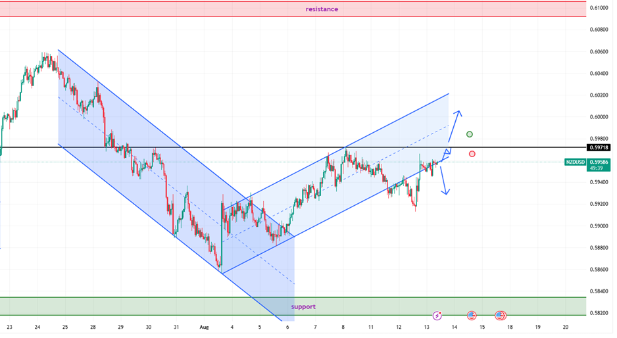
Task: Open the purple lightning news event icon
Action: 437,316
